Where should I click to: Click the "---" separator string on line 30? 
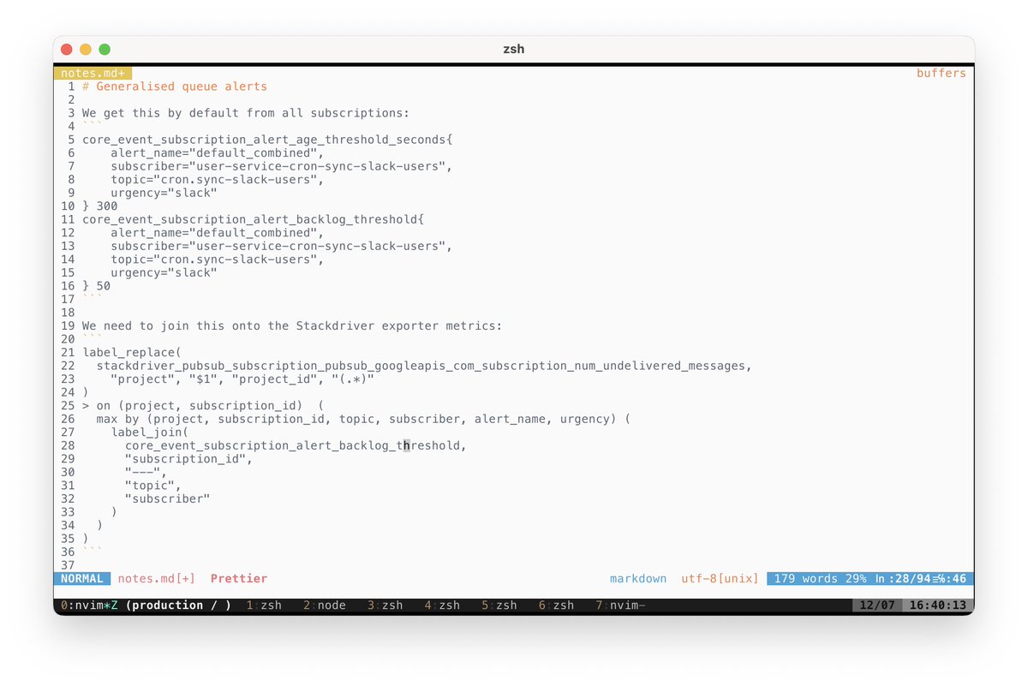point(142,472)
